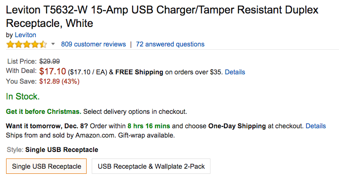Click the $17.10 deal price

click(x=53, y=71)
